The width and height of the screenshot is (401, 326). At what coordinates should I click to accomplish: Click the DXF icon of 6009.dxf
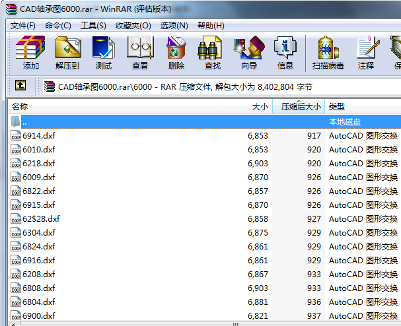tap(16, 177)
